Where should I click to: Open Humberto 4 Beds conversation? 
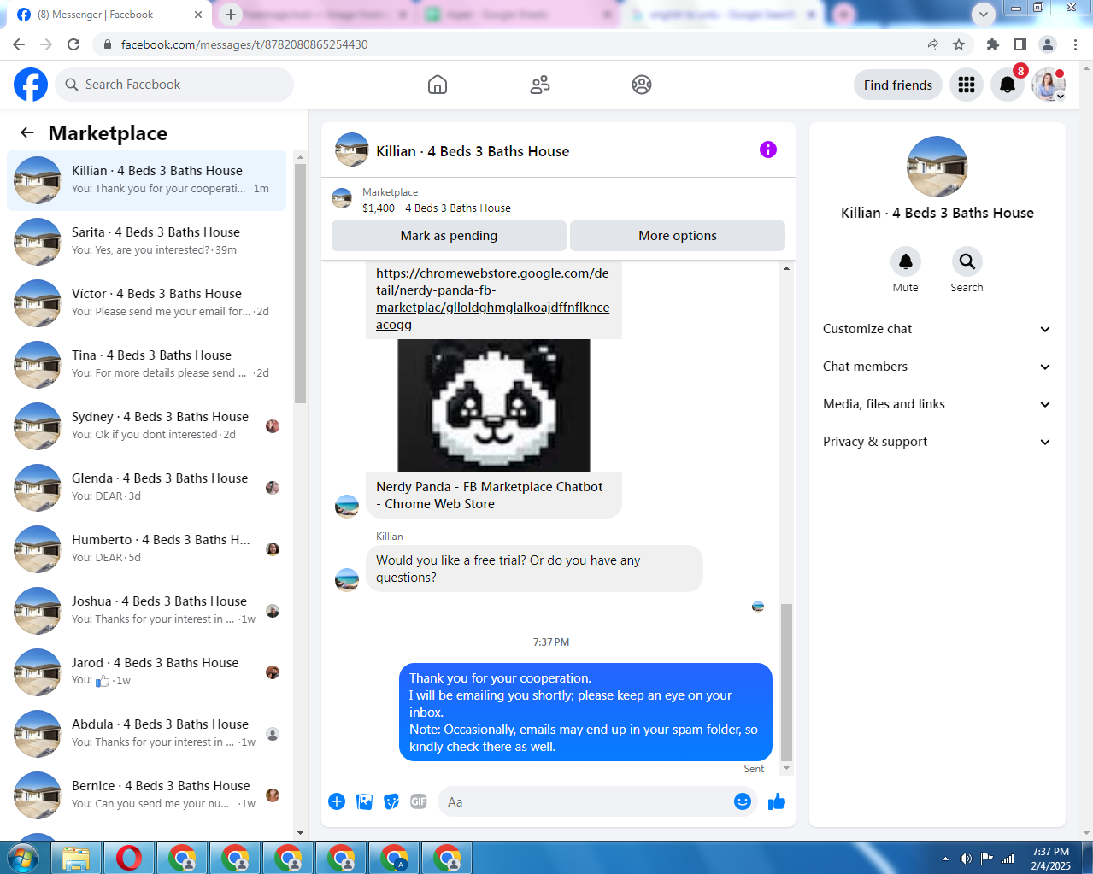pyautogui.click(x=147, y=549)
